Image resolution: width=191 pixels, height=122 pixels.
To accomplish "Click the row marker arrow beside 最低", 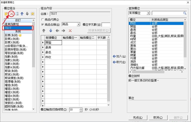I will point(43,52).
